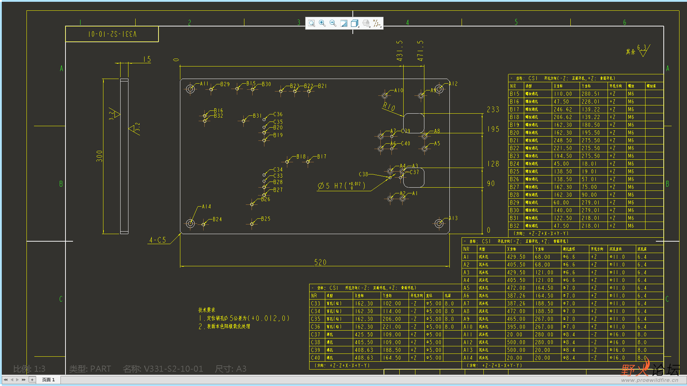Select the 页面 1 sheet tab
The image size is (687, 386).
pos(48,380)
